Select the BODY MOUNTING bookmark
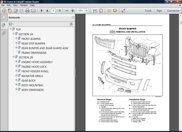Image resolution: width=182 pixels, height=132 pixels. (32, 85)
